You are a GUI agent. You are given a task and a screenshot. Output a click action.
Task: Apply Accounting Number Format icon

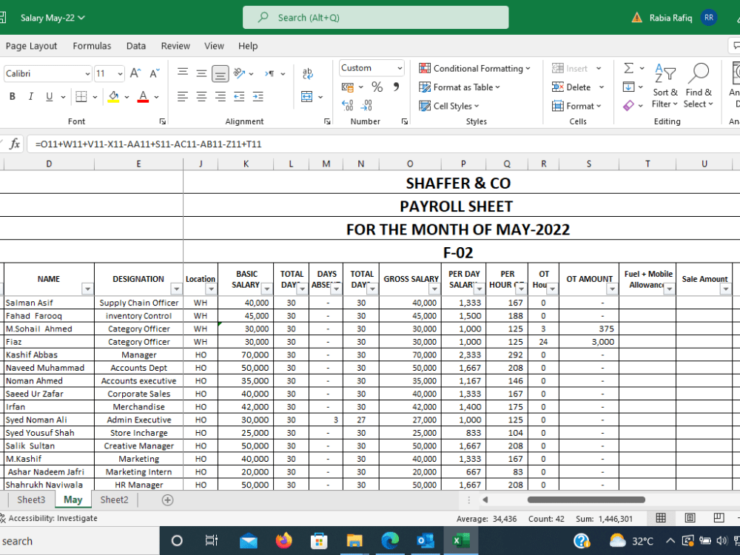click(x=348, y=87)
